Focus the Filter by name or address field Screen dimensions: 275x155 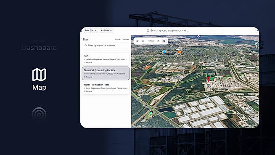click(106, 45)
